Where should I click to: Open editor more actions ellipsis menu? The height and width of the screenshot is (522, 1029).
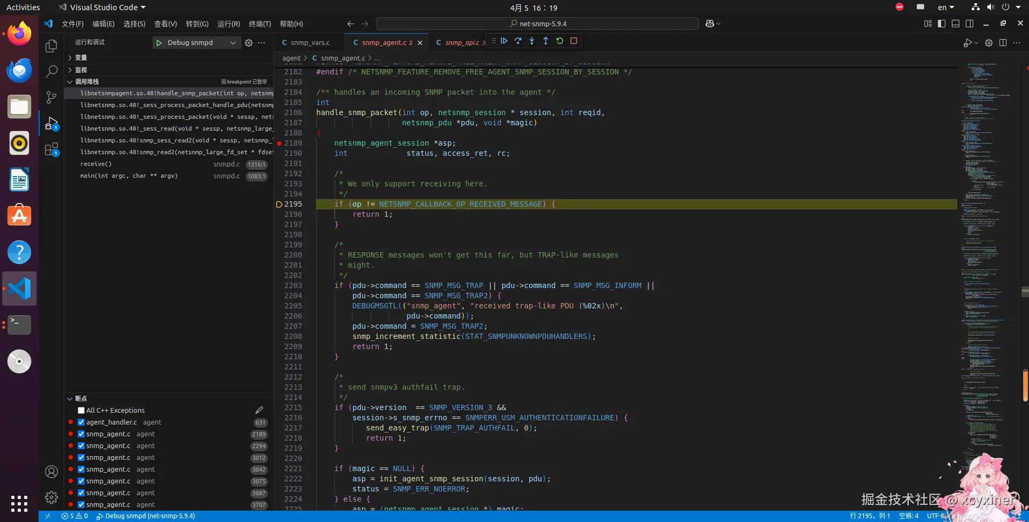1017,43
